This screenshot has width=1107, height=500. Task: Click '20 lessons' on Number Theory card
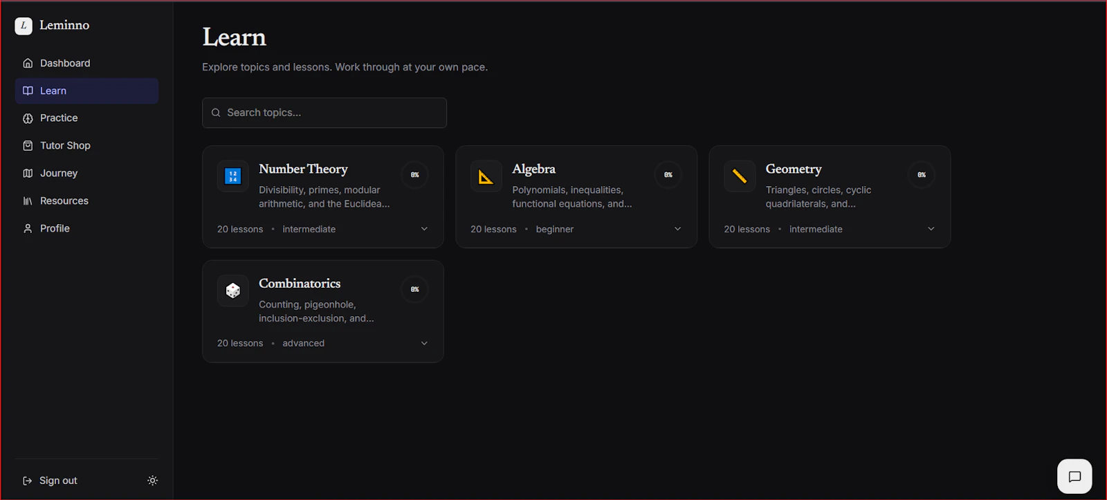tap(240, 229)
